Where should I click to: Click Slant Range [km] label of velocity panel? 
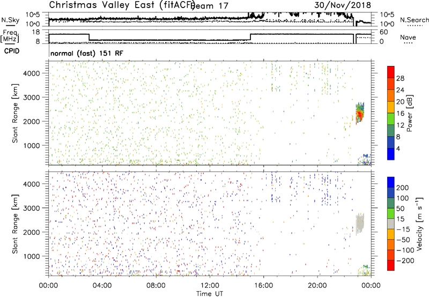(x=15, y=224)
